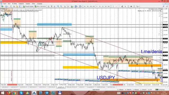
Task: Click the new chart icon
Action: pyautogui.click(x=2, y=6)
